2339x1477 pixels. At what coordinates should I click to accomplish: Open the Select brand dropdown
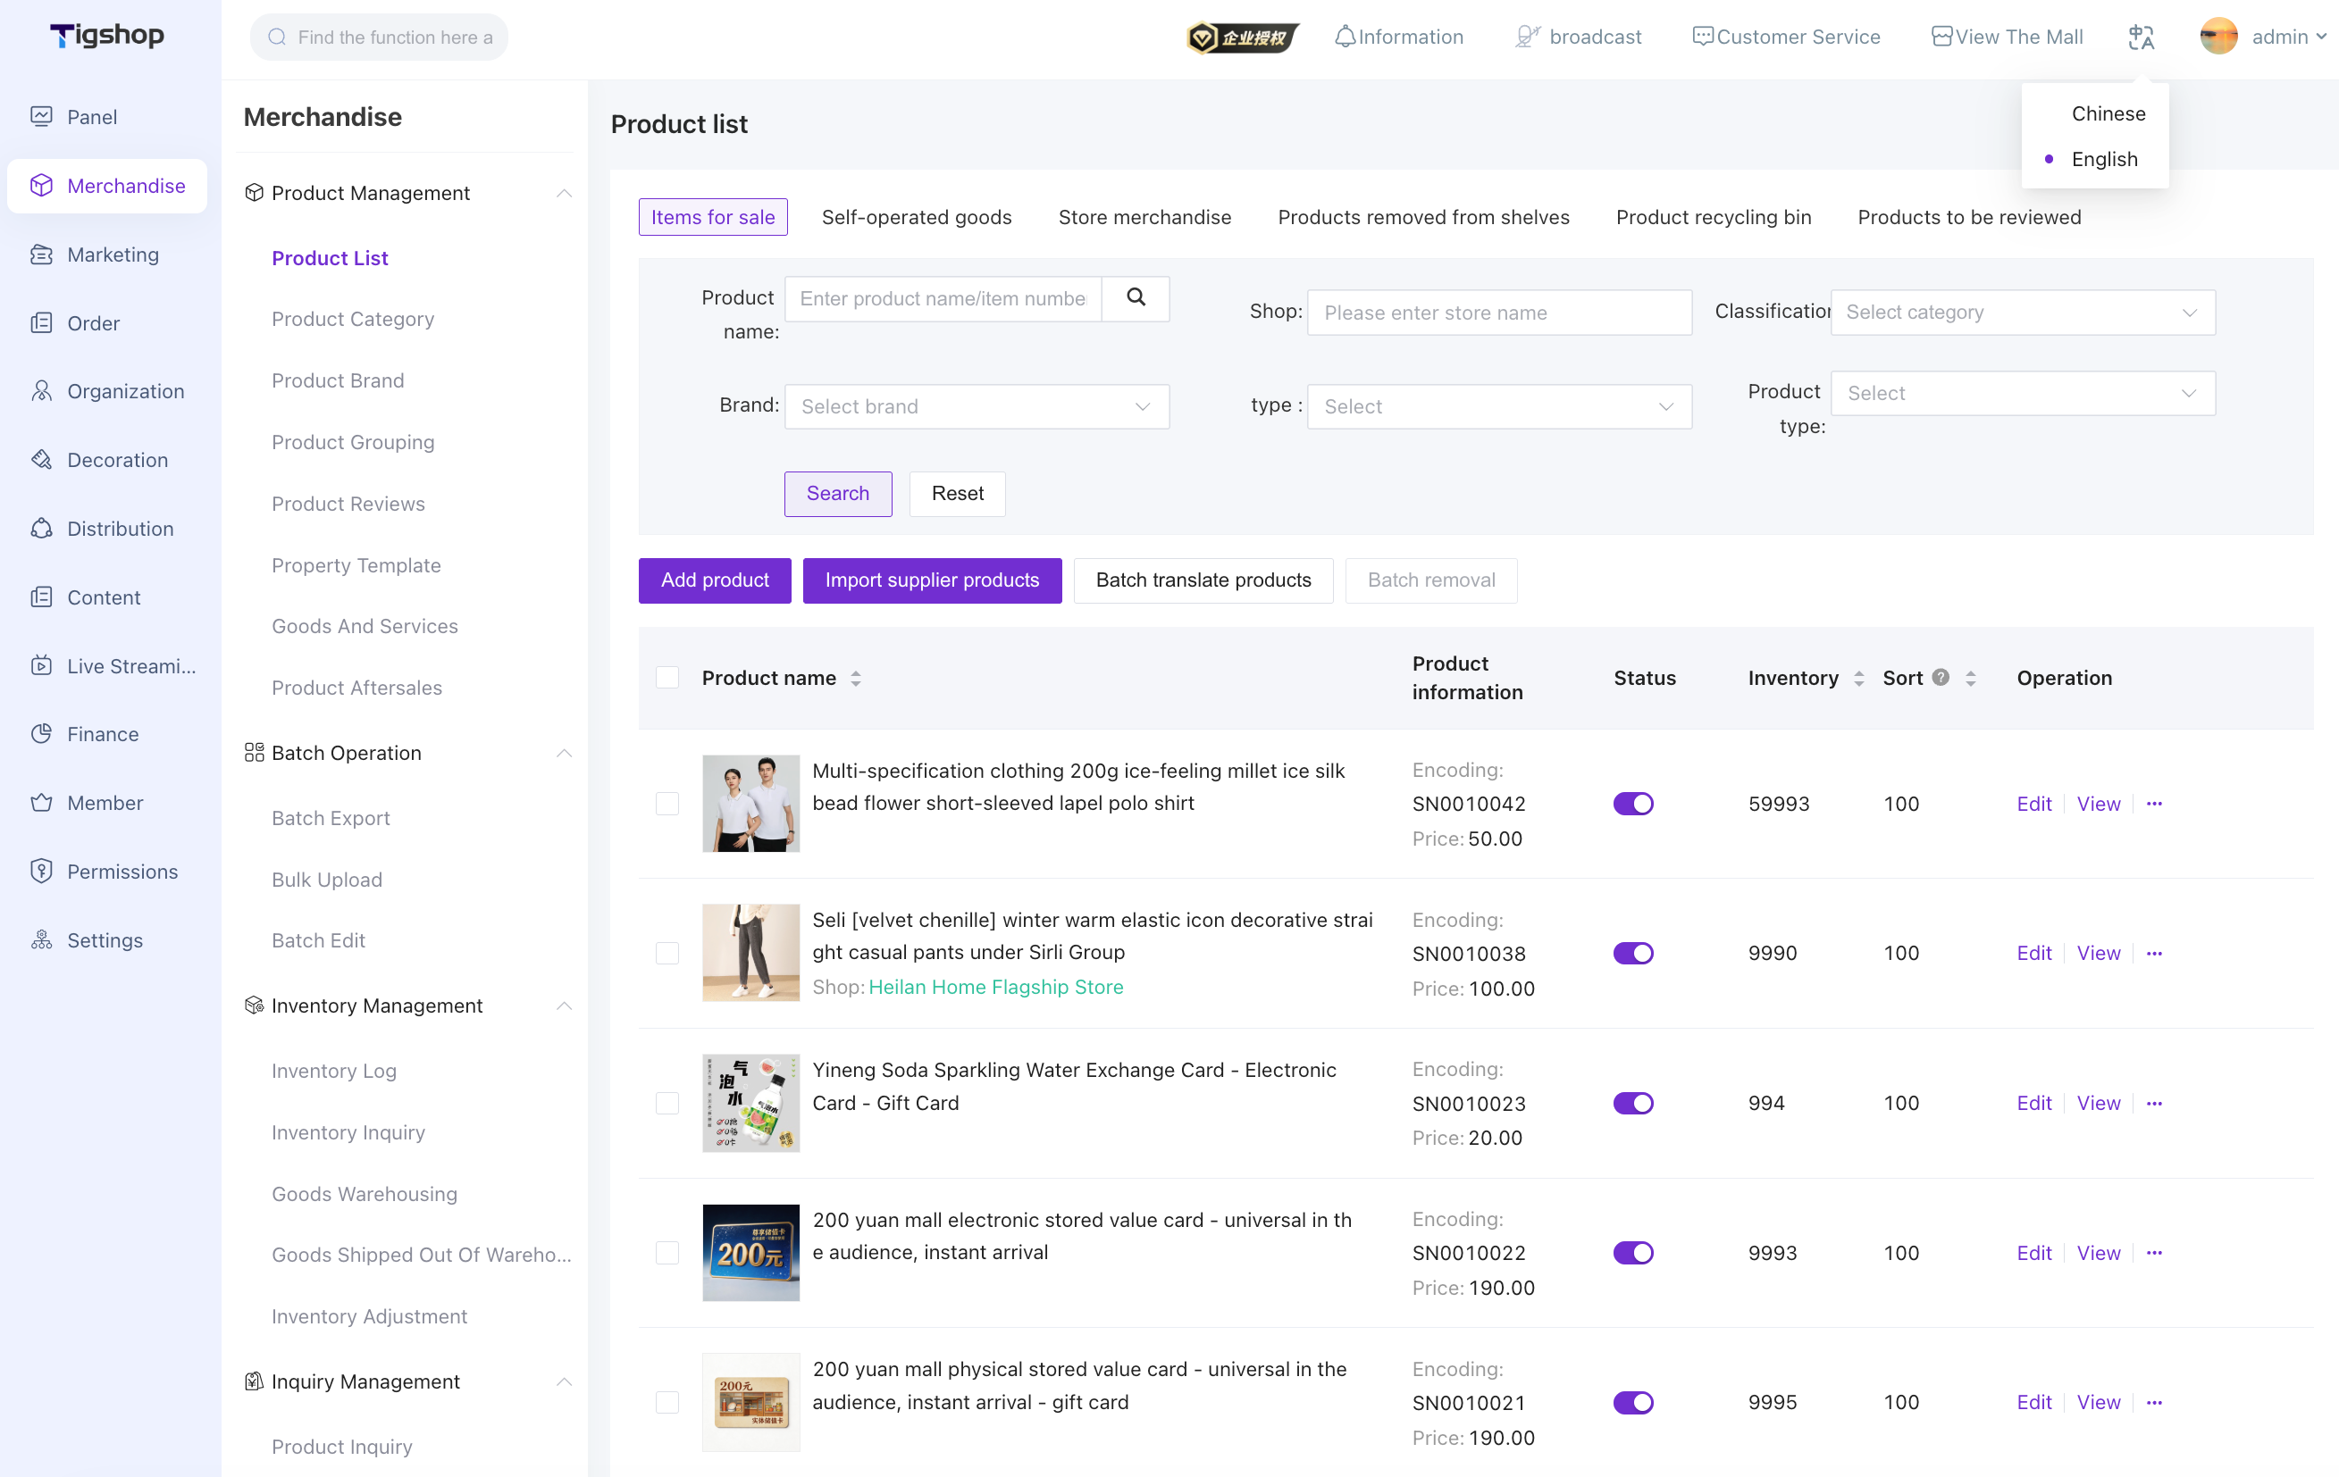point(977,406)
